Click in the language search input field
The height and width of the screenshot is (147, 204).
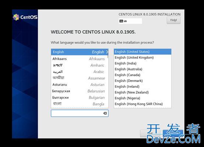tap(80, 113)
